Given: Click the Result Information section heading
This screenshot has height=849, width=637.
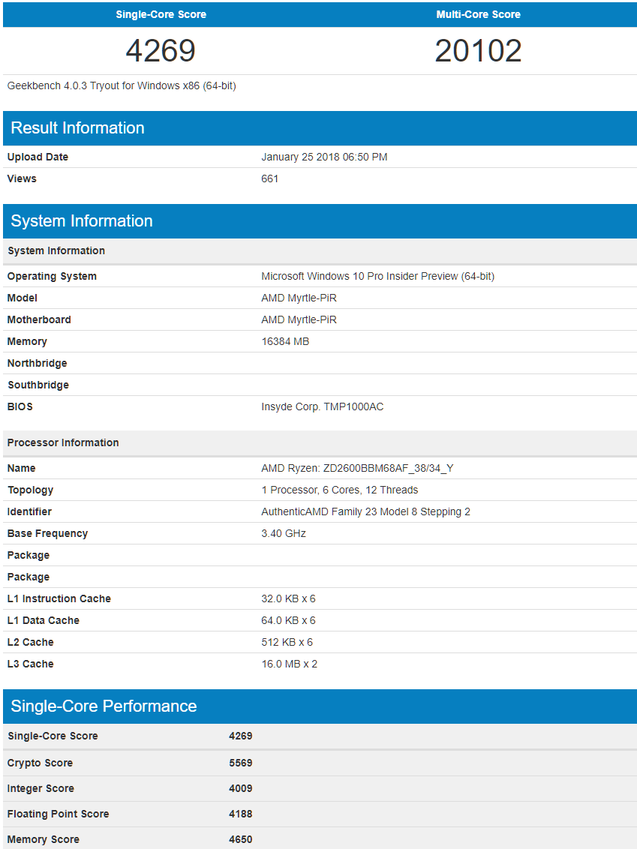Looking at the screenshot, I should pyautogui.click(x=77, y=128).
